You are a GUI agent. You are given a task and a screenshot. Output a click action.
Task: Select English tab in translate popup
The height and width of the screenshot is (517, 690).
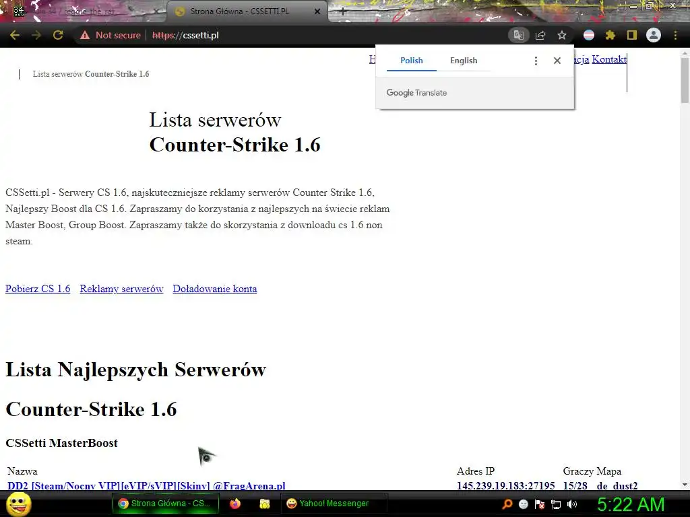[464, 61]
